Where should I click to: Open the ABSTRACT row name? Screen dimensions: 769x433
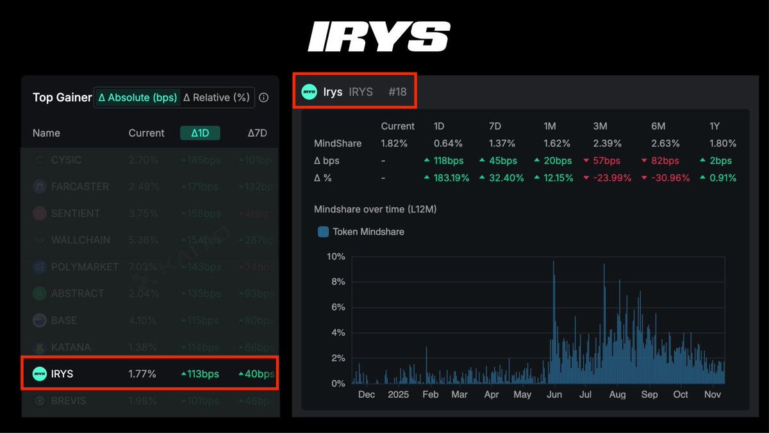click(78, 293)
